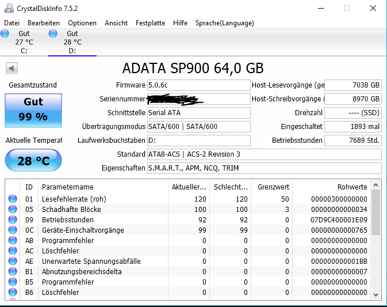
Task: Click raw value 000000000001BB
Action: pyautogui.click(x=339, y=261)
